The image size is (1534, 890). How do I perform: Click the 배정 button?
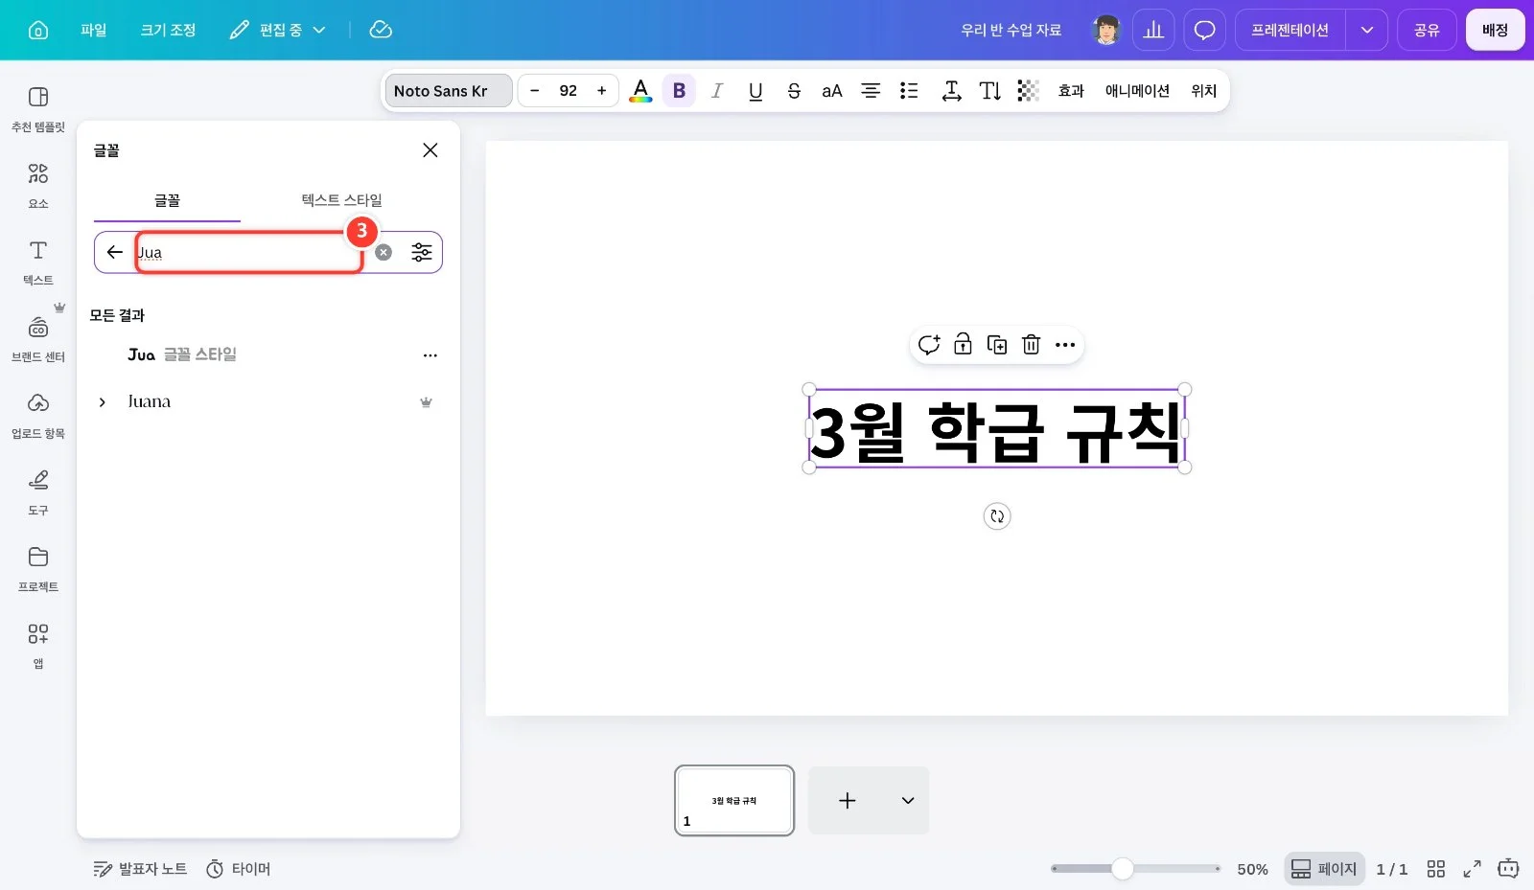click(1495, 30)
